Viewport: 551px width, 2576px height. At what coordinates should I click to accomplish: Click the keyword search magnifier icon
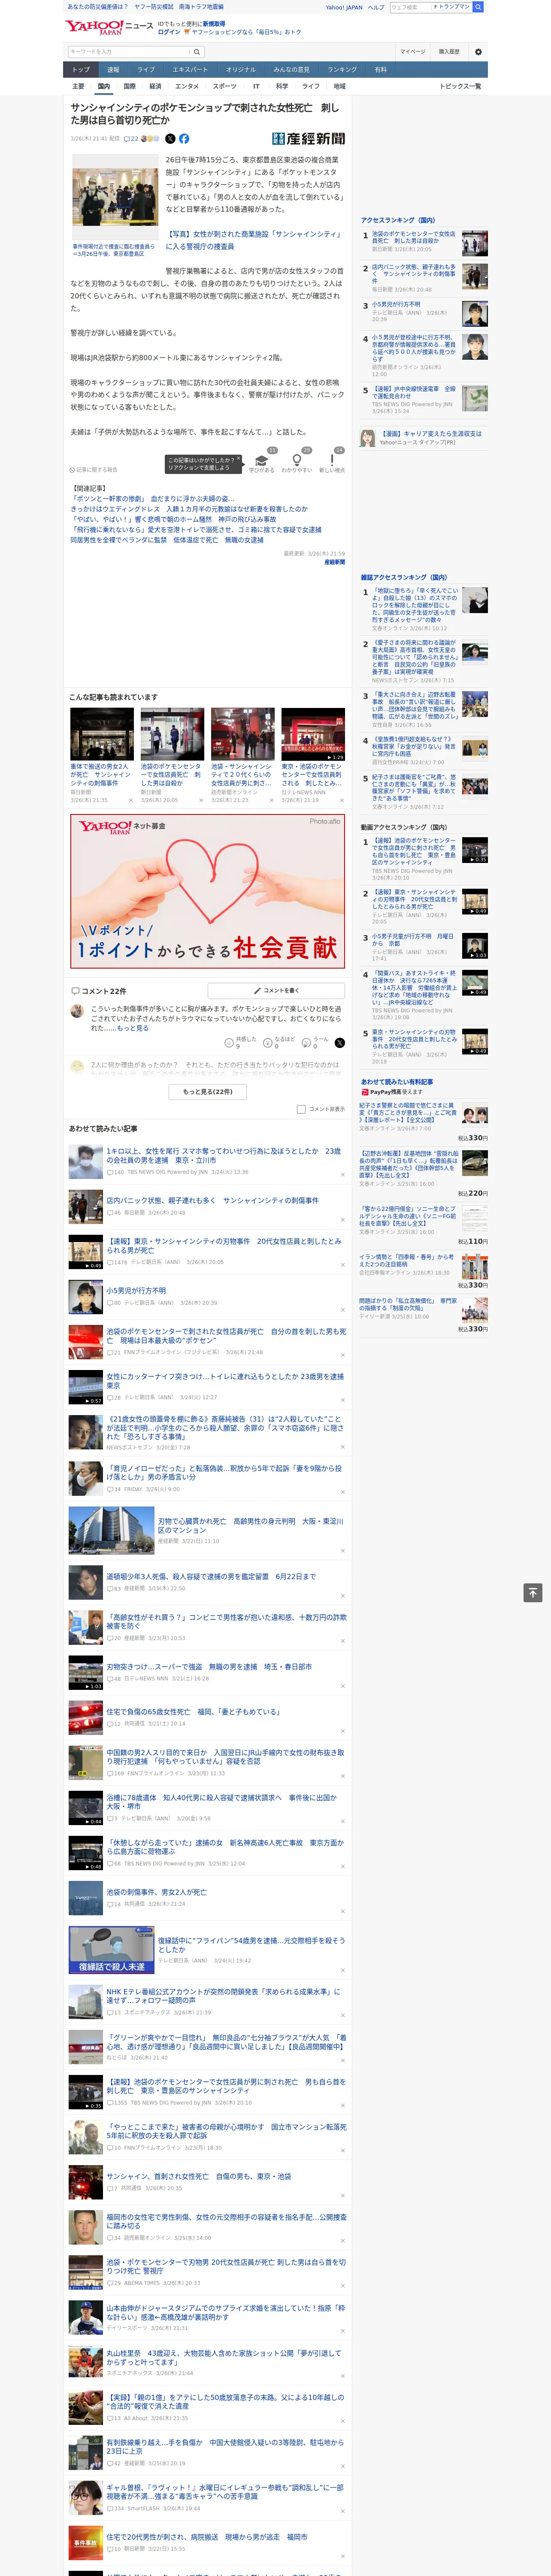197,52
